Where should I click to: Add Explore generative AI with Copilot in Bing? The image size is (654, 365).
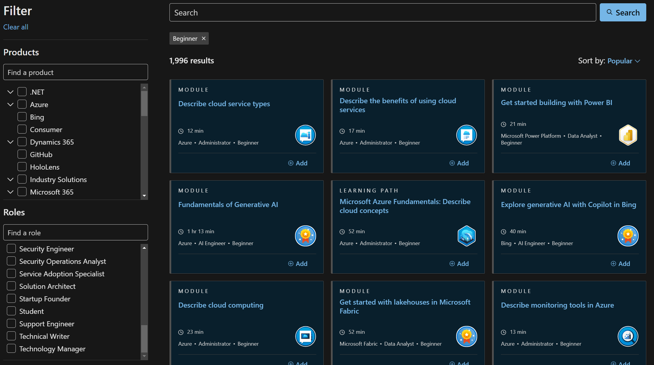(x=620, y=264)
